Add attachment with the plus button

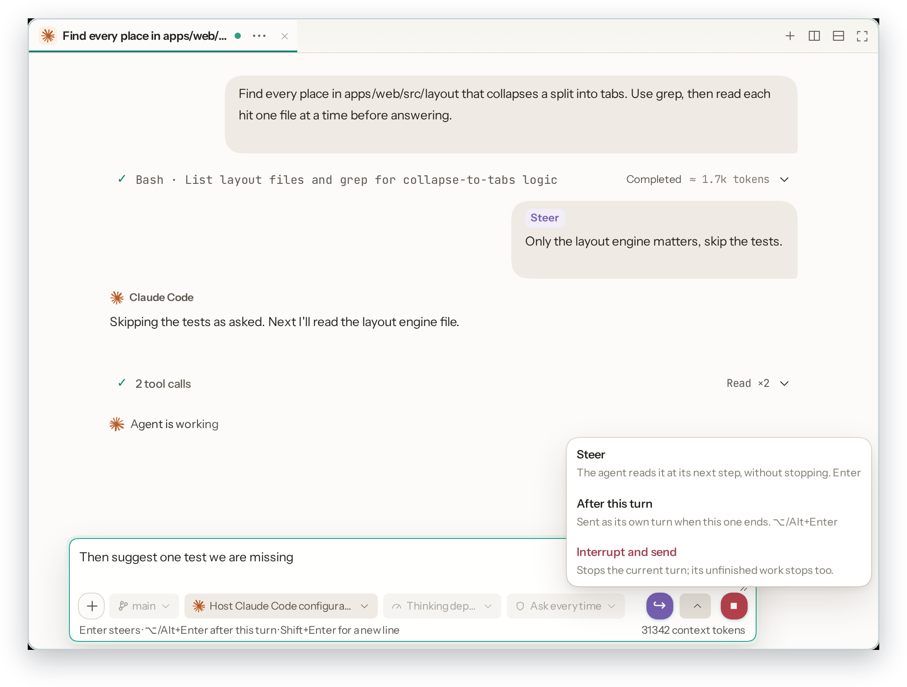pyautogui.click(x=92, y=606)
